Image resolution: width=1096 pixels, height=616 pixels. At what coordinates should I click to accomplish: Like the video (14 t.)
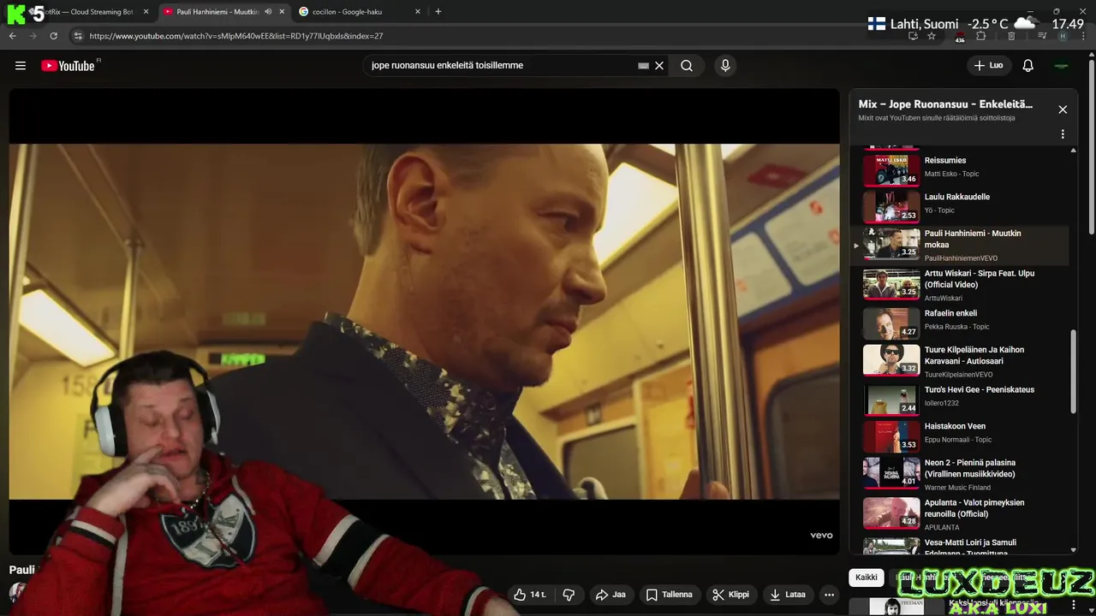pos(530,595)
